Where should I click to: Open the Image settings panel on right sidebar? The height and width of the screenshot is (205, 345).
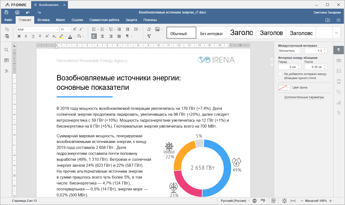339,71
